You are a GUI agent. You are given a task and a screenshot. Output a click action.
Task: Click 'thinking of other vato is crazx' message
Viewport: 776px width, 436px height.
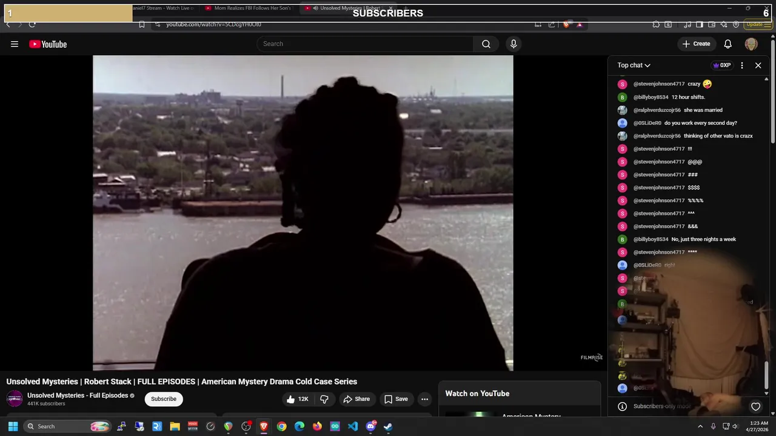[x=718, y=136]
